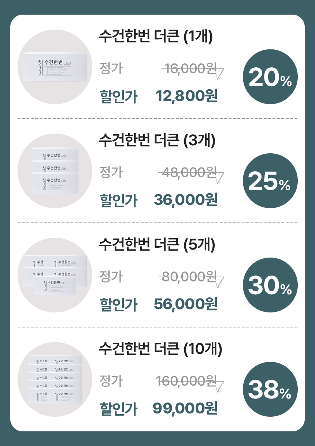This screenshot has width=315, height=446.
Task: Open the 수건한번 더큰 (1개) title
Action: [156, 37]
